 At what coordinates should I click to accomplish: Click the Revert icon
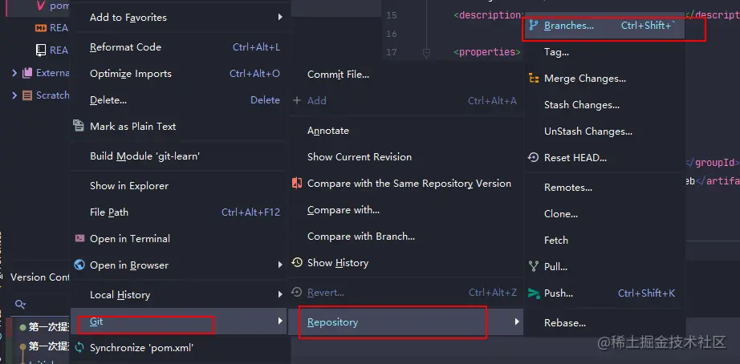297,293
